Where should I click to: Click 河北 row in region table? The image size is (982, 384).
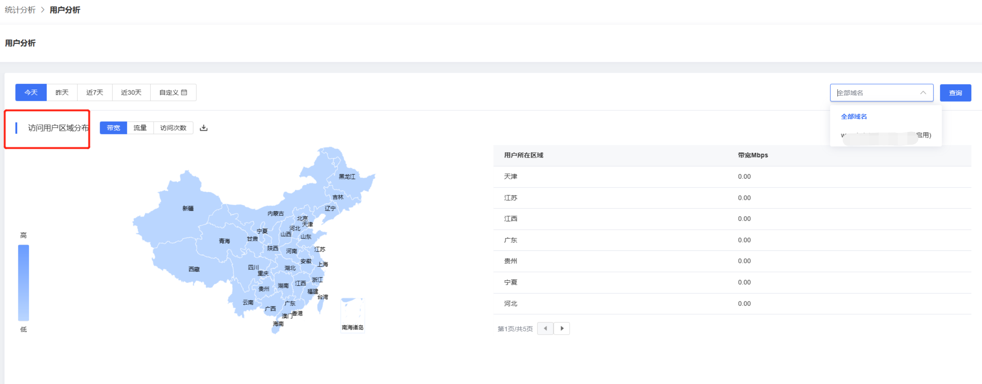(732, 303)
